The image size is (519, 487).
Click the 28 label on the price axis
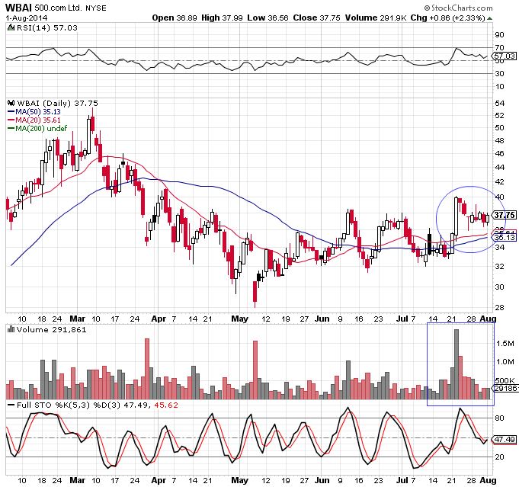[499, 308]
